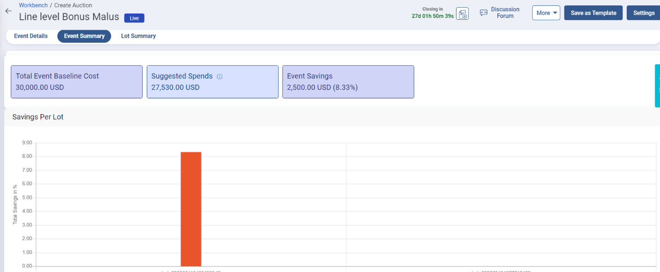Click the Discussion Forum chat bubble icon
Image resolution: width=660 pixels, height=272 pixels.
(484, 13)
